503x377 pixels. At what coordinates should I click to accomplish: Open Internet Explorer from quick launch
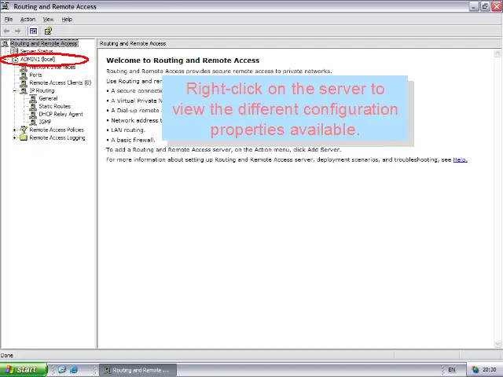74,369
